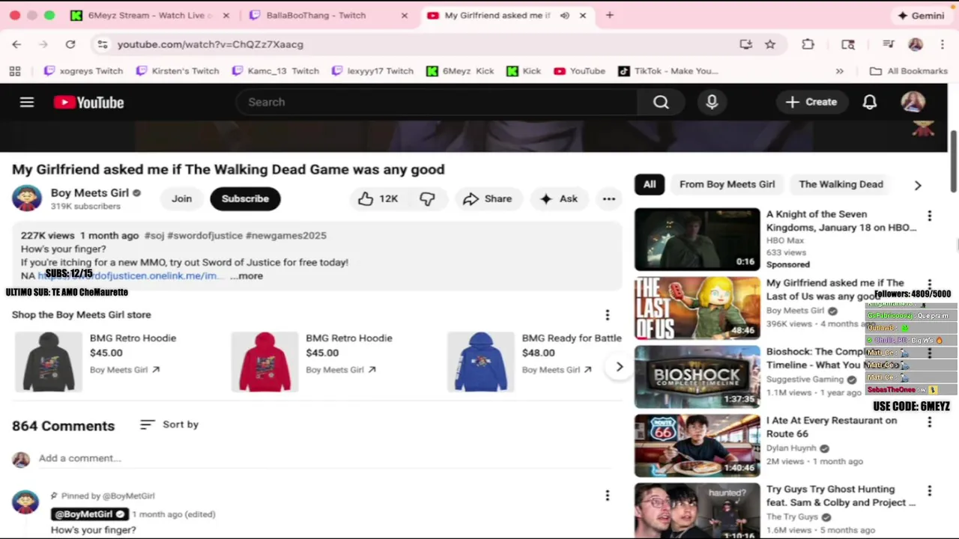
Task: Open the Route 66 video thumbnail
Action: (697, 445)
